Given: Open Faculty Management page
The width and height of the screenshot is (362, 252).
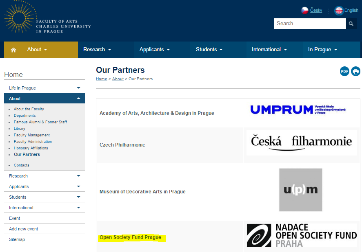Looking at the screenshot, I should [x=32, y=135].
